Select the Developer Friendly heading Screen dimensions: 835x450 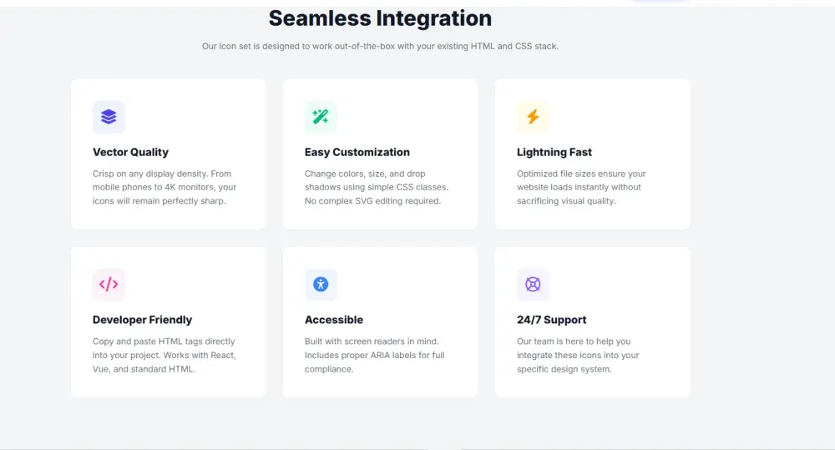tap(142, 320)
